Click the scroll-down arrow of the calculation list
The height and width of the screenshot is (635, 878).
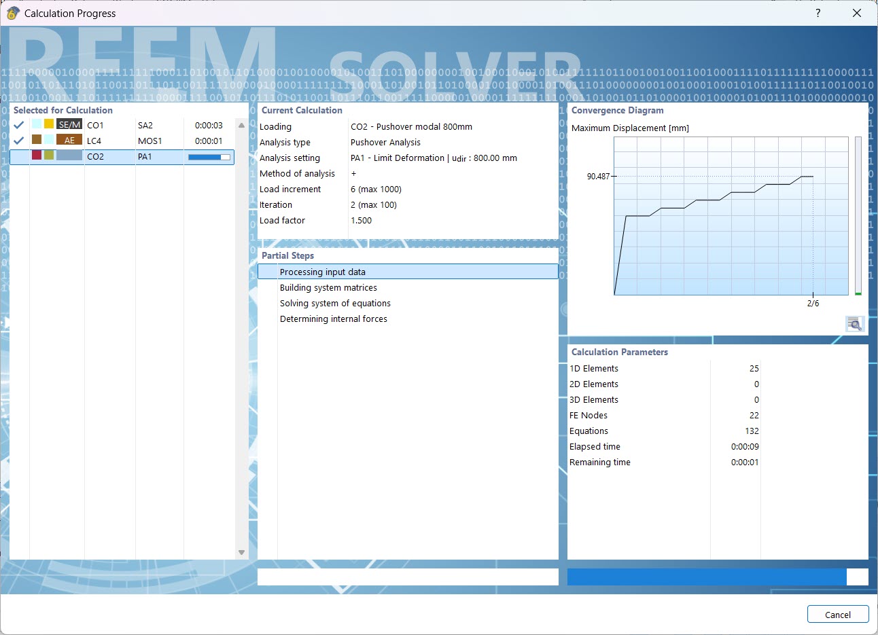coord(241,552)
